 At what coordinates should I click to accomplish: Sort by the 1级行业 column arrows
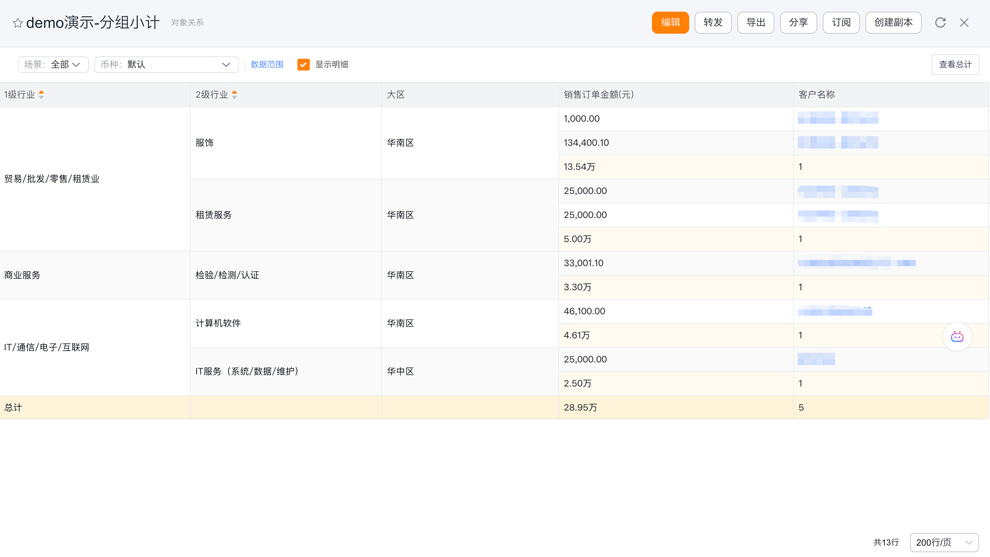(x=42, y=95)
